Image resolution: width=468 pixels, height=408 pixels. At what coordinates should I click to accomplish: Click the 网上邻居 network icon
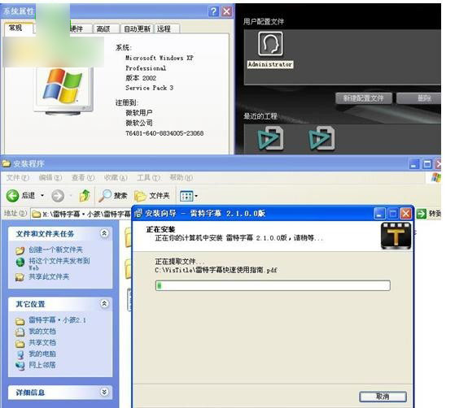20,366
